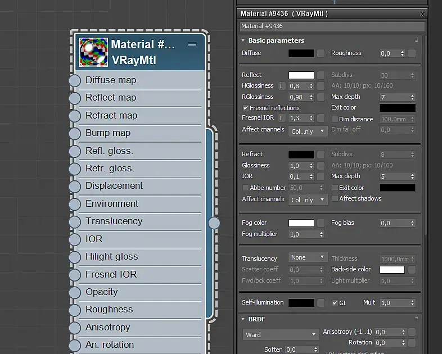Click the Fresnel IOR input socket on node
The image size is (442, 354).
(x=75, y=275)
